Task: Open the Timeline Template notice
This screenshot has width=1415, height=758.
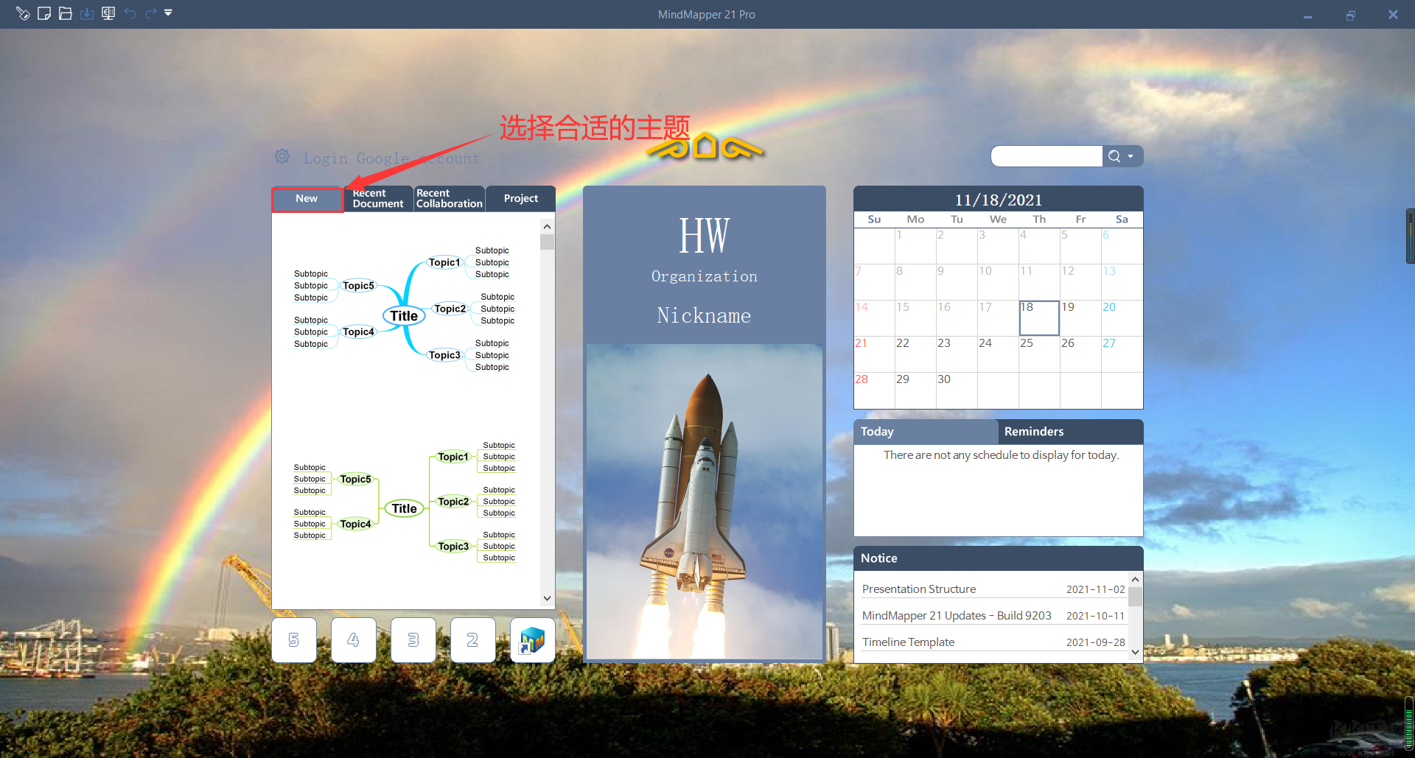Action: click(x=993, y=642)
